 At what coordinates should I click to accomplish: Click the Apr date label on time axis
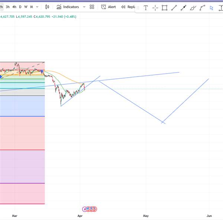point(80,216)
